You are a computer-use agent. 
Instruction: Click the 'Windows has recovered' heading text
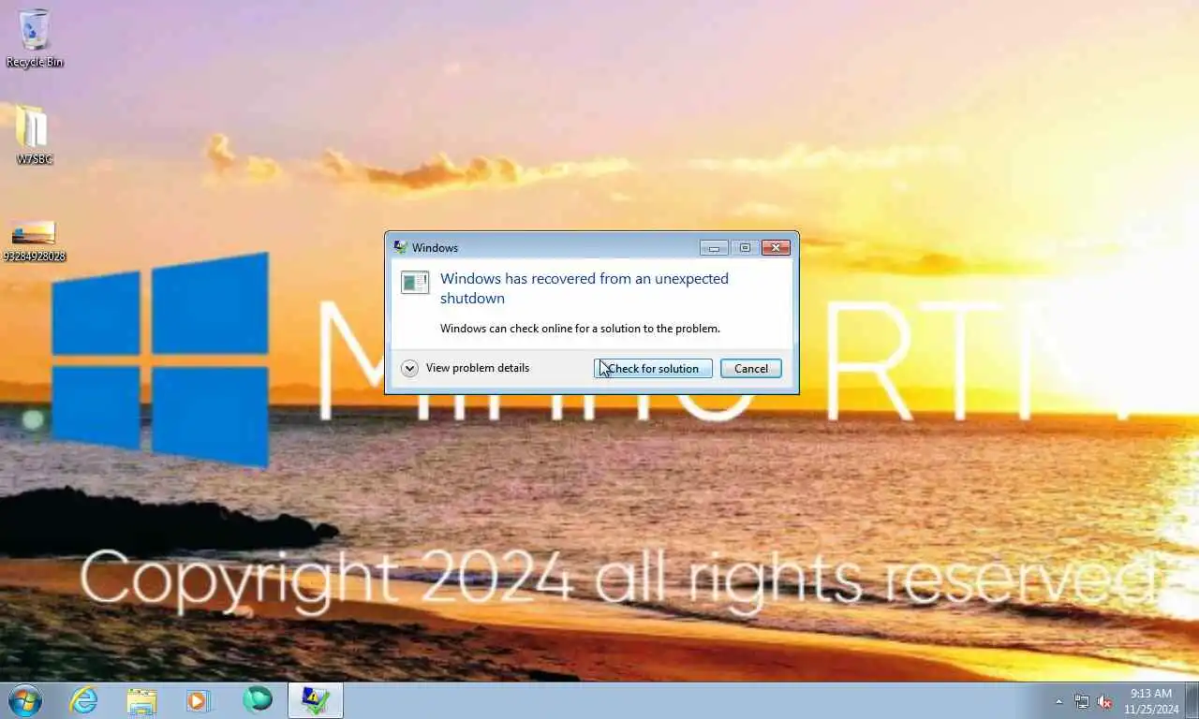(585, 288)
